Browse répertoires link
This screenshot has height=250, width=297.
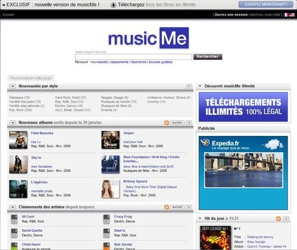tap(138, 62)
